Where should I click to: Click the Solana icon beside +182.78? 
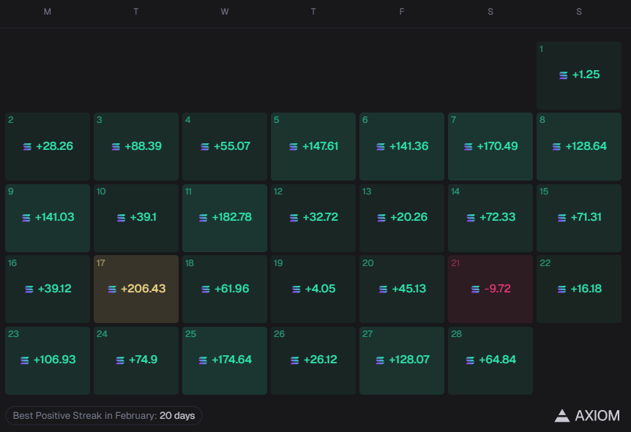[204, 218]
